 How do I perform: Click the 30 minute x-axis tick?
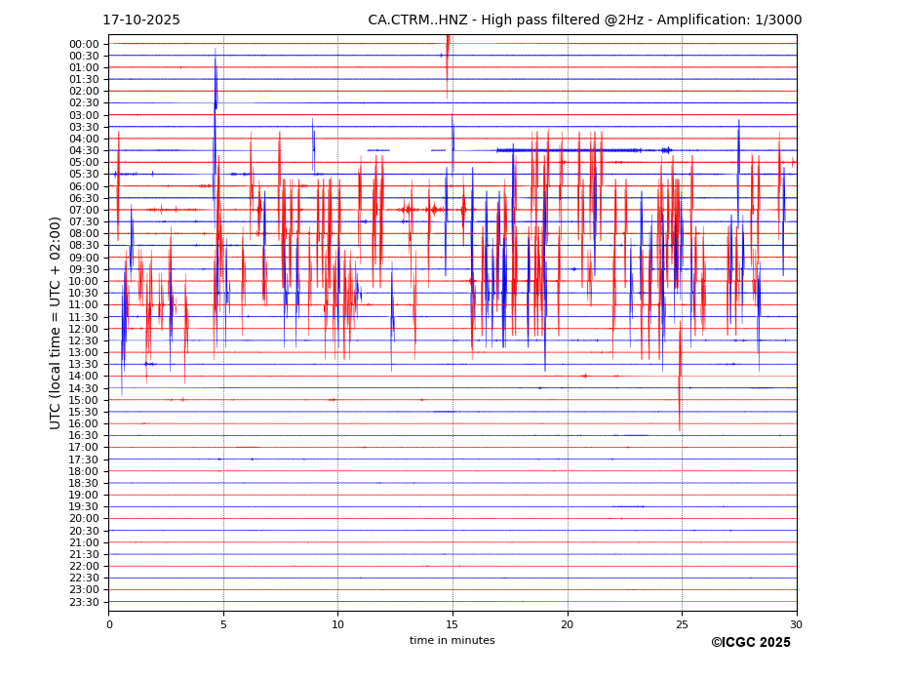796,624
